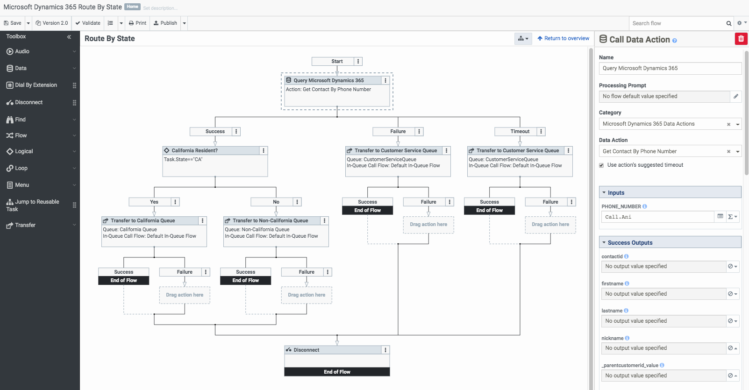
Task: Clear the Data Action selection
Action: tap(728, 151)
